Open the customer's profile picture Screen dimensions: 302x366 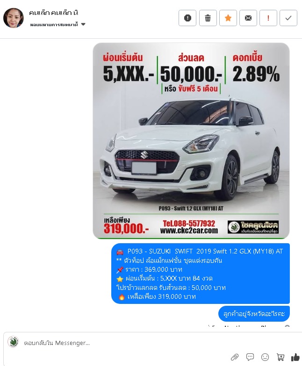[x=14, y=18]
